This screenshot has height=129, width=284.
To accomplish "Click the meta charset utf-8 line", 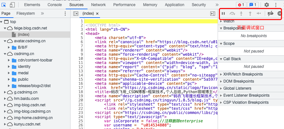I will pos(120,38).
